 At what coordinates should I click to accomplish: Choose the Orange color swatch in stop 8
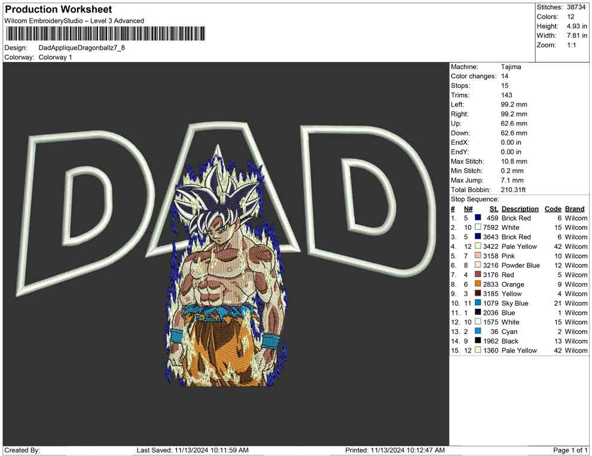pyautogui.click(x=478, y=284)
